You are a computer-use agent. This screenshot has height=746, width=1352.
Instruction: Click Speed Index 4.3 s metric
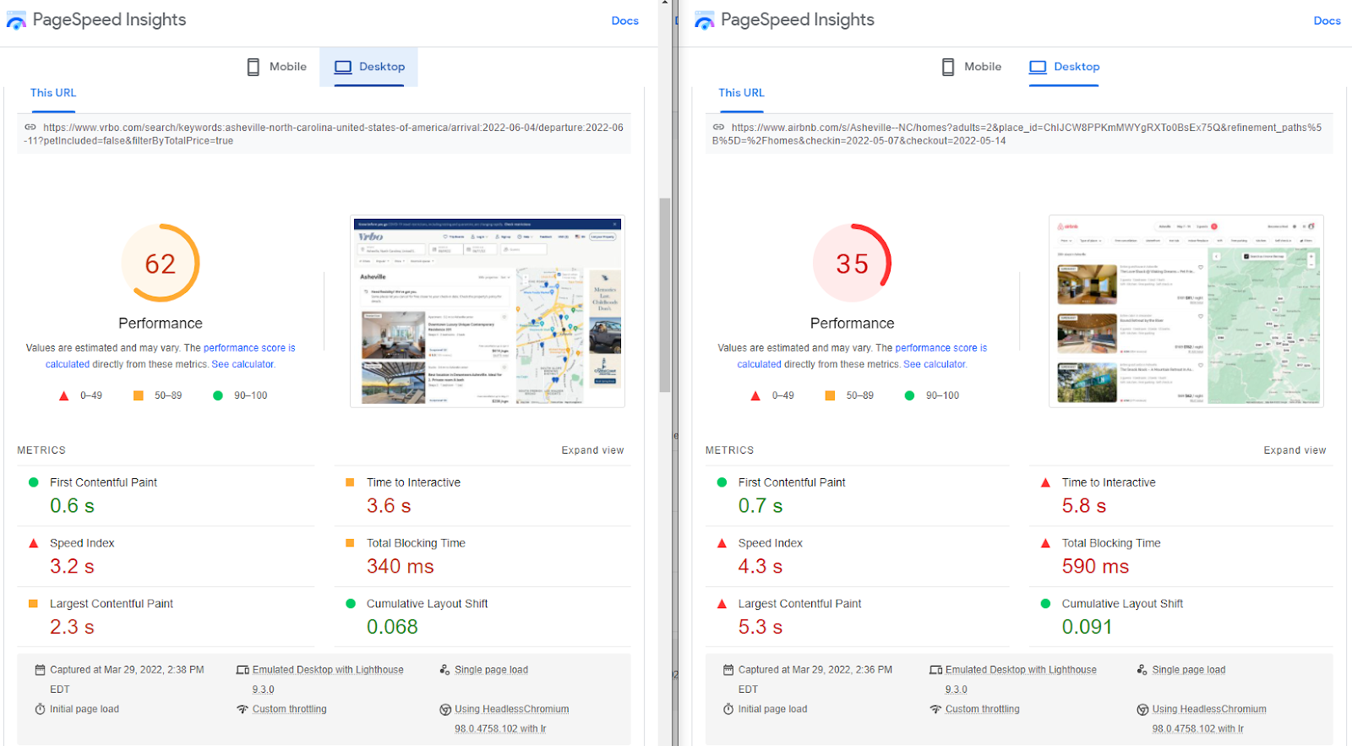click(x=858, y=557)
